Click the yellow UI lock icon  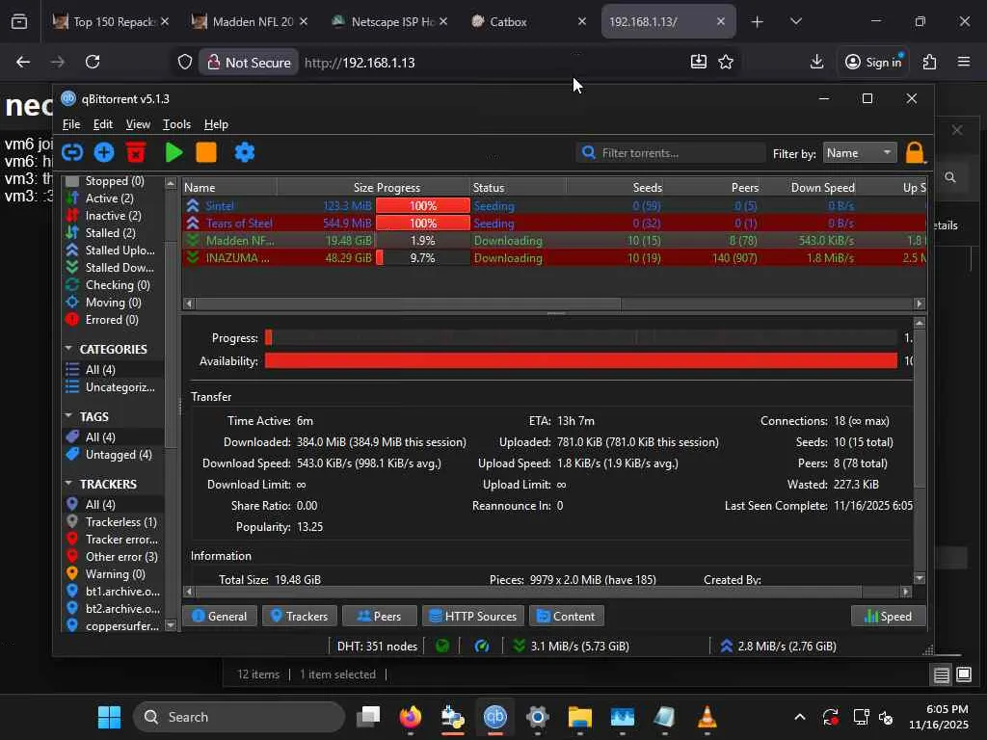(x=915, y=152)
